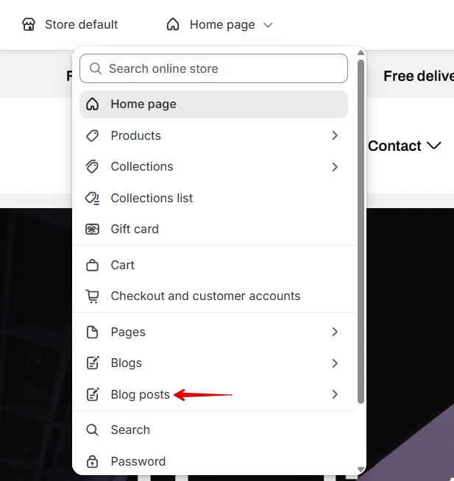Expand Blogs submenu chevron

[335, 363]
